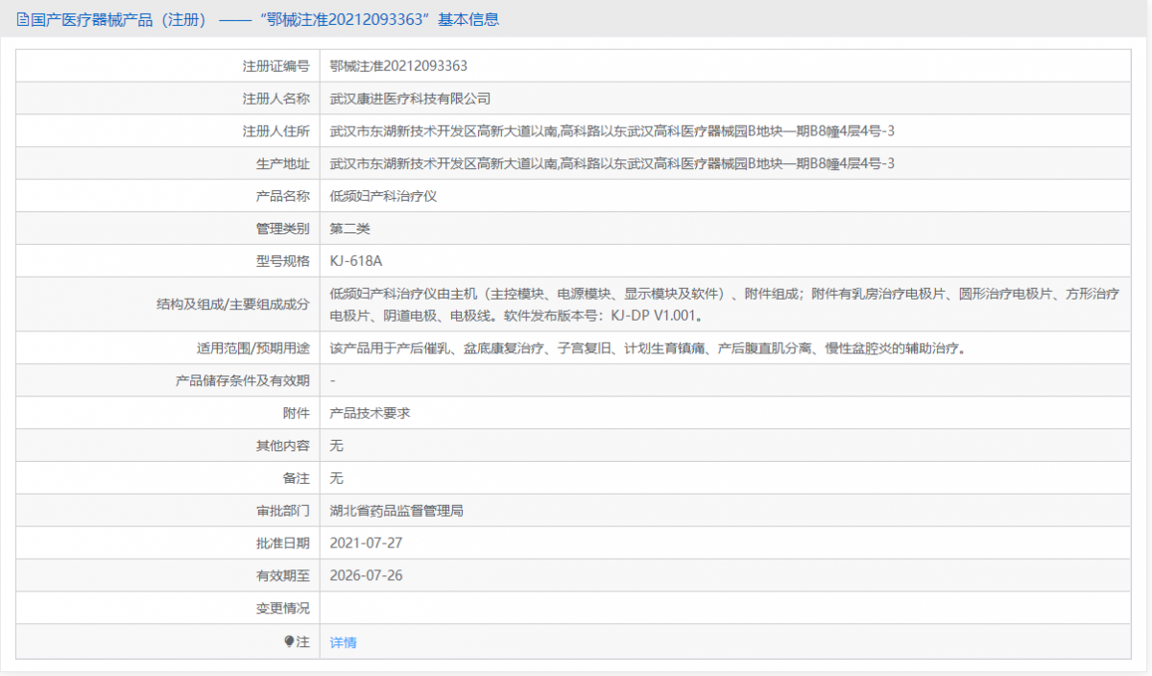Click the 附件 label
Image resolution: width=1152 pixels, height=676 pixels.
297,413
